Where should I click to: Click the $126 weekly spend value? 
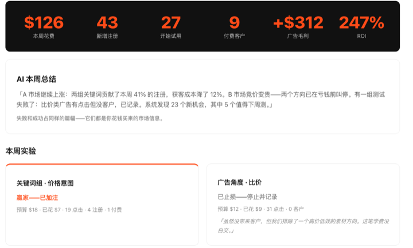(x=44, y=22)
